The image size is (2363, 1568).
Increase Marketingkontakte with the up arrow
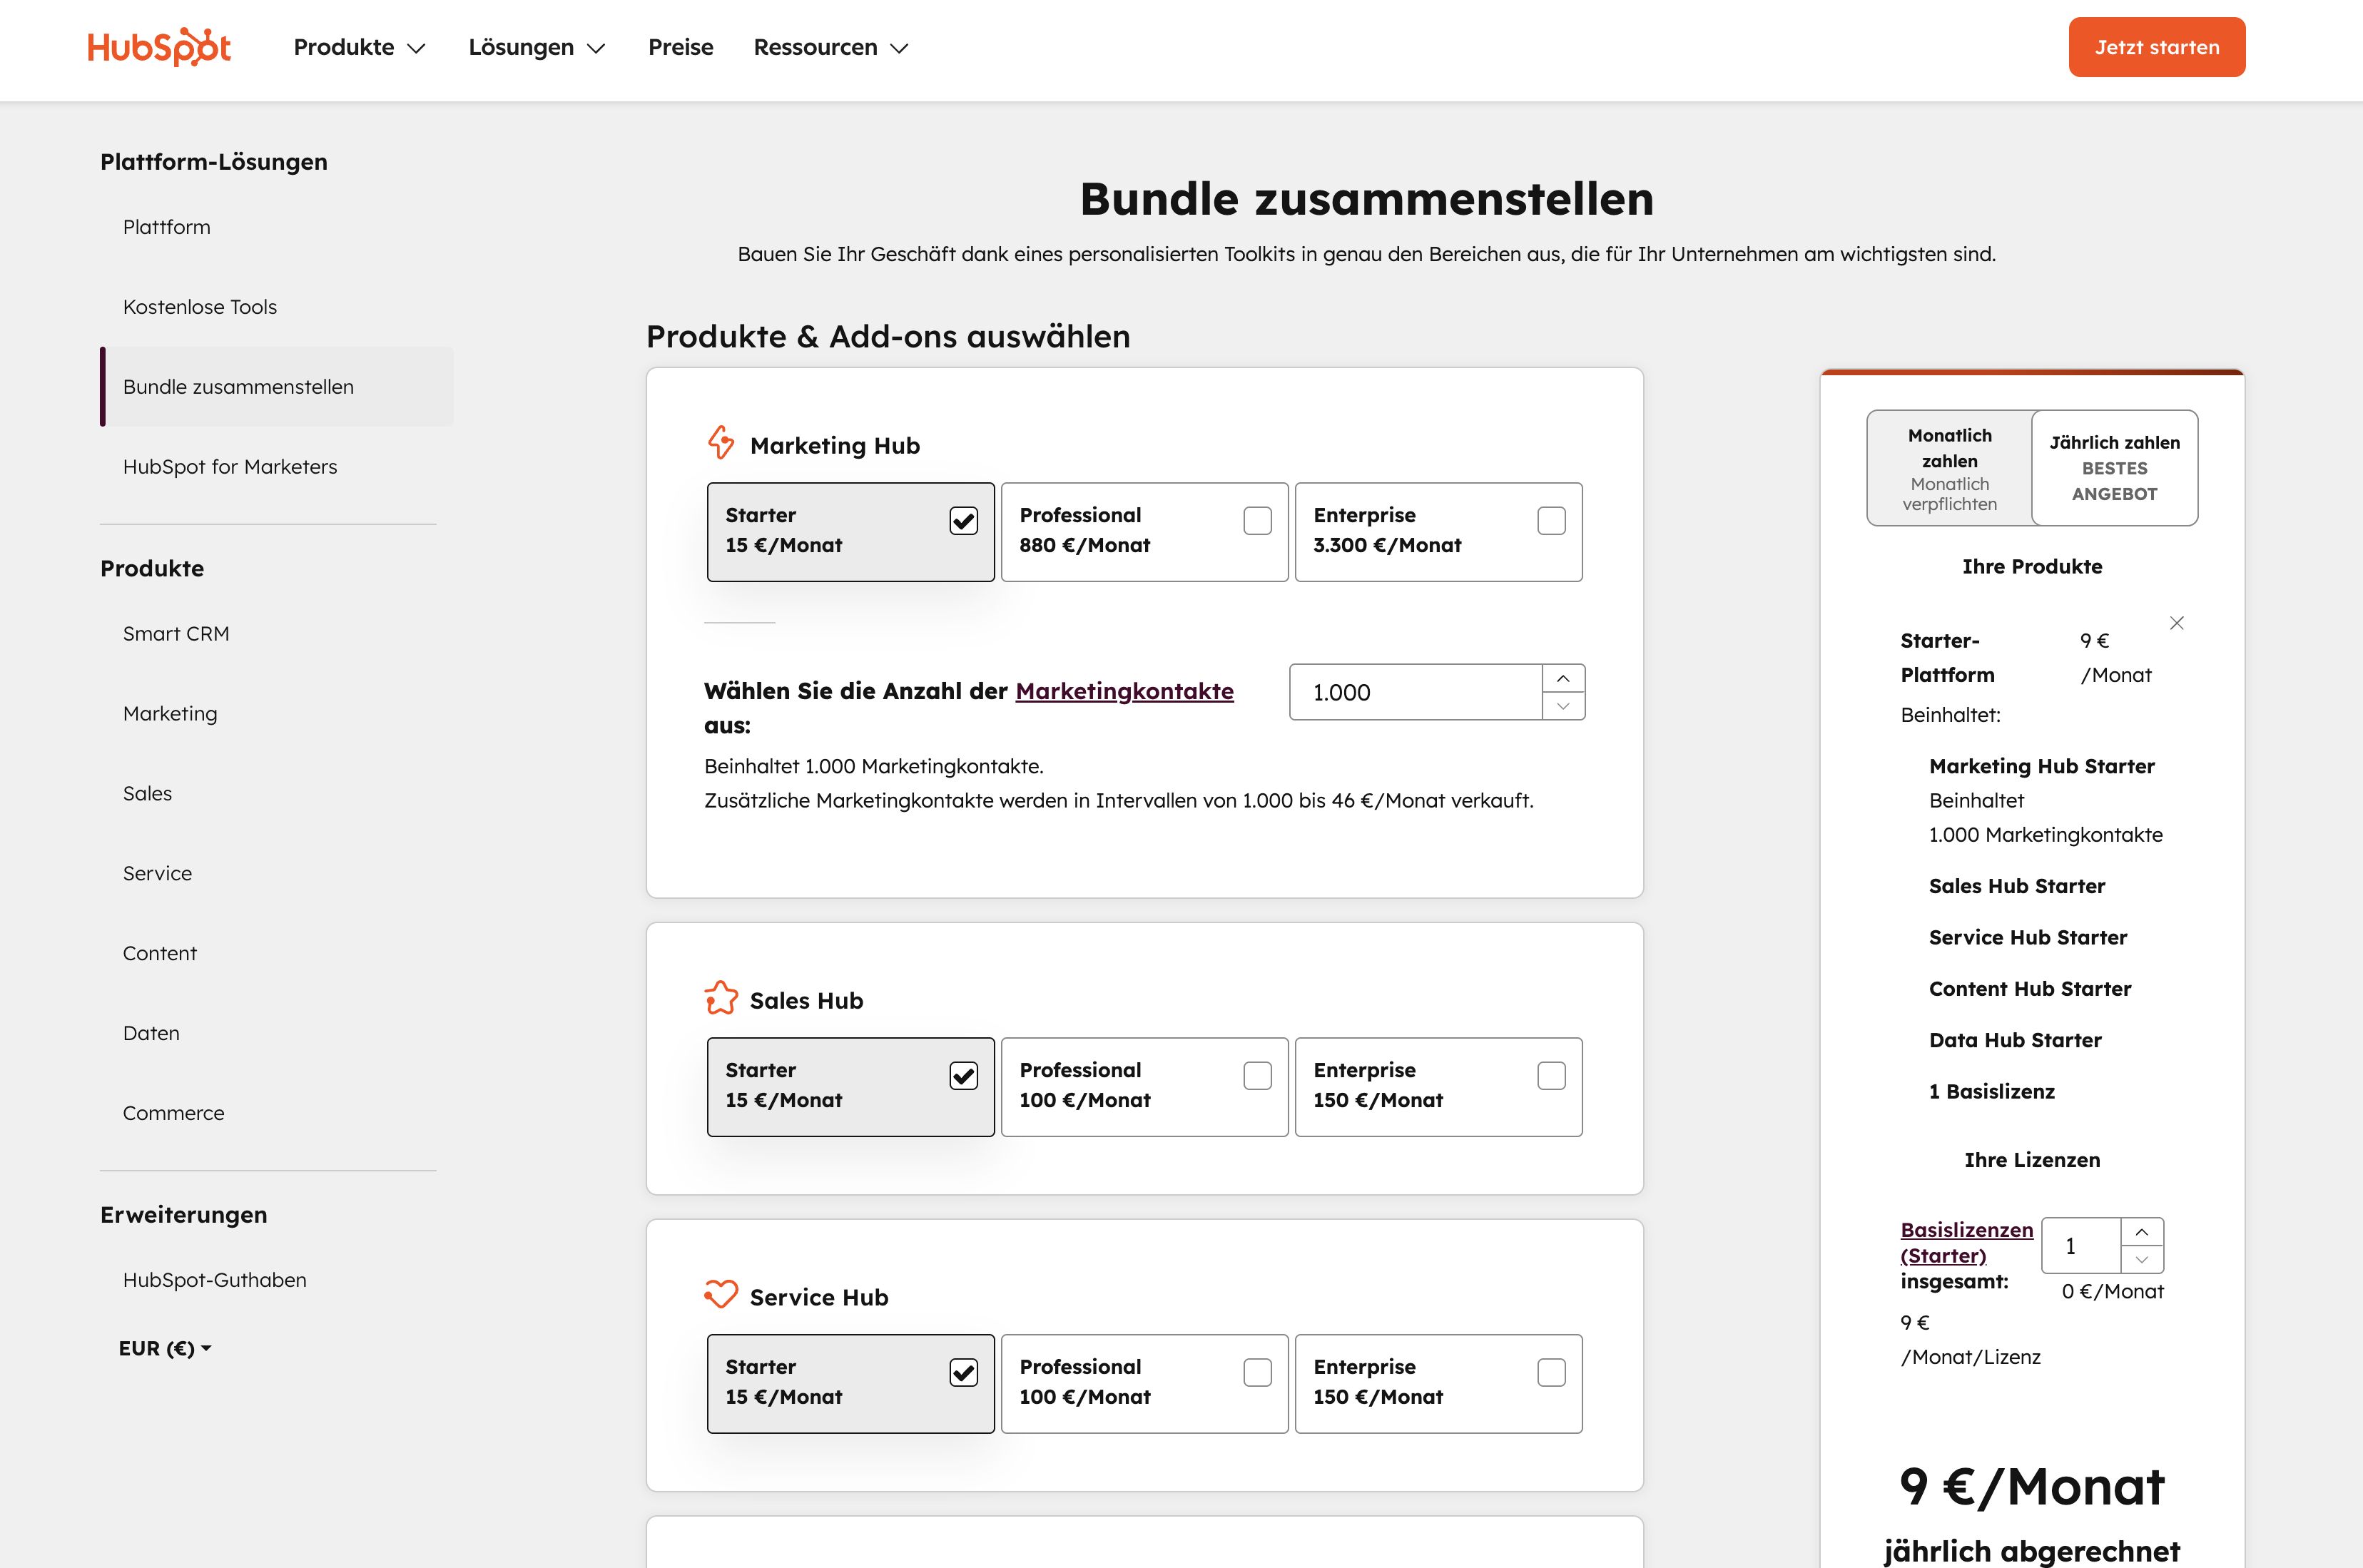(x=1564, y=678)
